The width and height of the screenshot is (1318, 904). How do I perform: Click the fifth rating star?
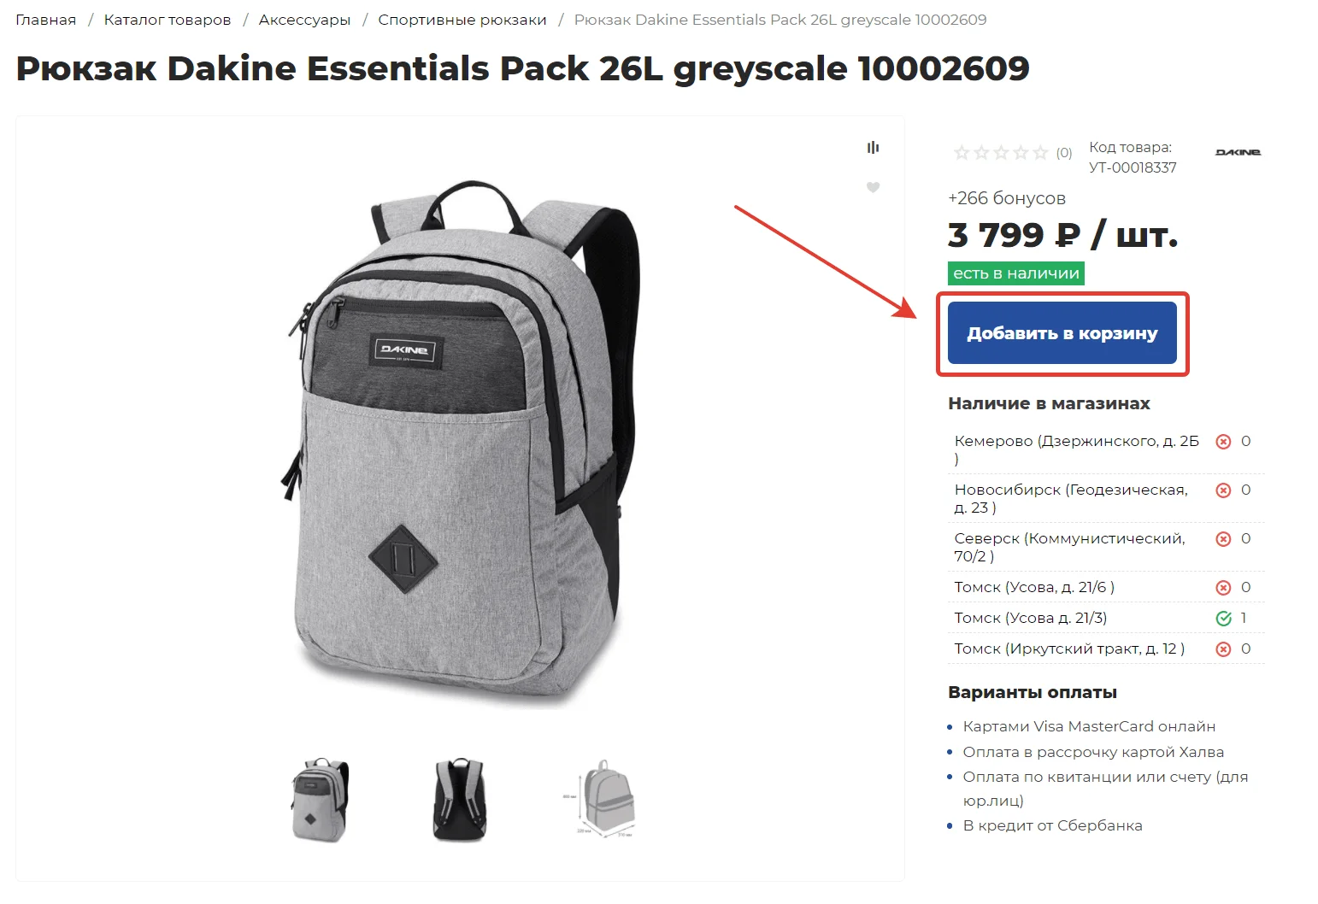[x=1040, y=153]
